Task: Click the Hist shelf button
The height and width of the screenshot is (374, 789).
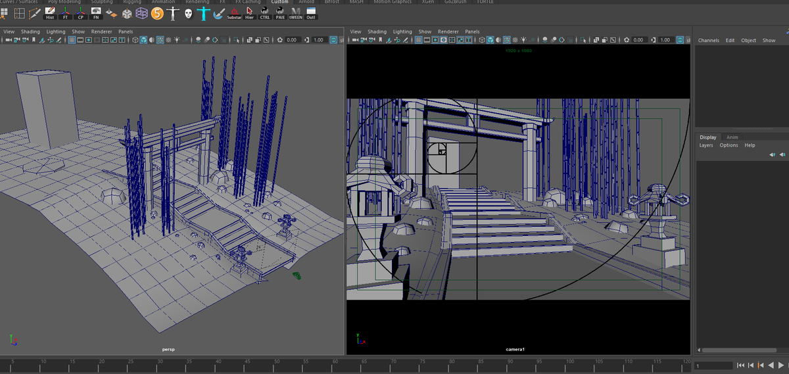Action: (x=50, y=13)
